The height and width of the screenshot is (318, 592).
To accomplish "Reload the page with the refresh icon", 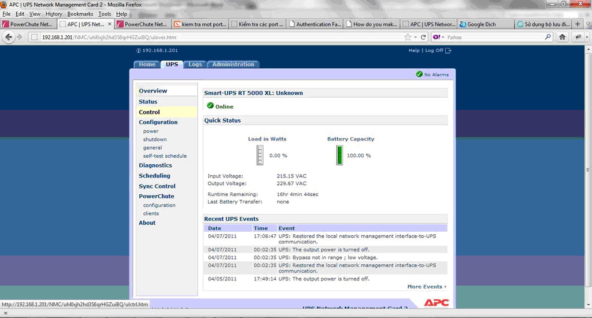I will click(423, 37).
